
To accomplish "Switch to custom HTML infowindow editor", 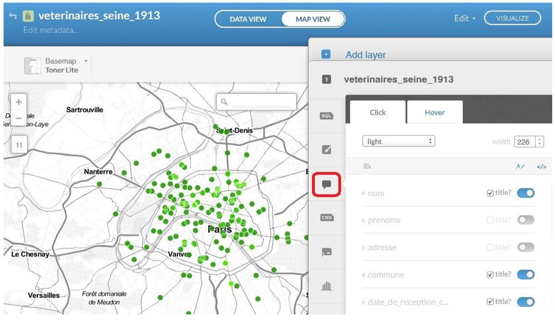I will click(x=541, y=167).
